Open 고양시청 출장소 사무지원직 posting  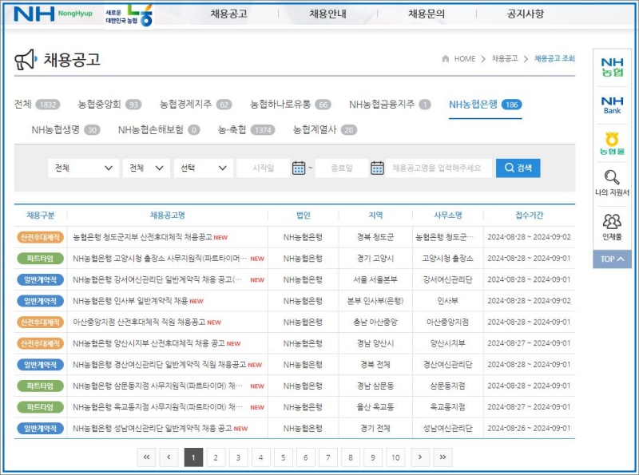pyautogui.click(x=160, y=259)
